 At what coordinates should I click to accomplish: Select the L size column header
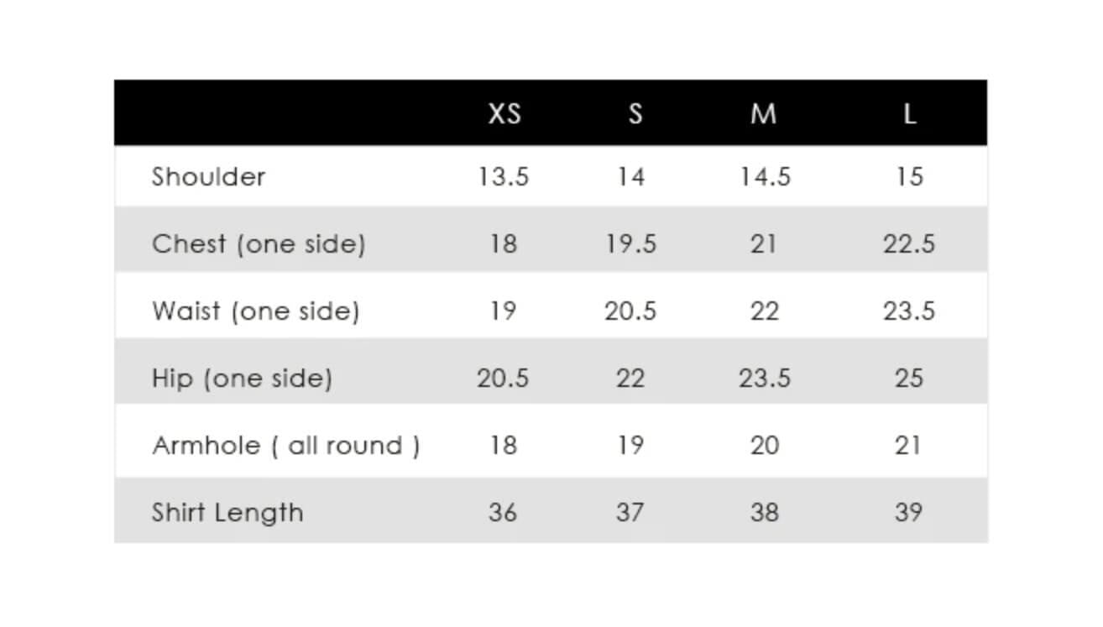(x=909, y=113)
